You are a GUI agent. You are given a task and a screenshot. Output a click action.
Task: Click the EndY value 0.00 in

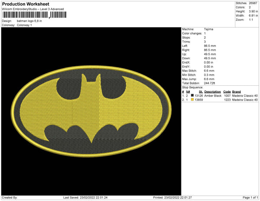208,67
